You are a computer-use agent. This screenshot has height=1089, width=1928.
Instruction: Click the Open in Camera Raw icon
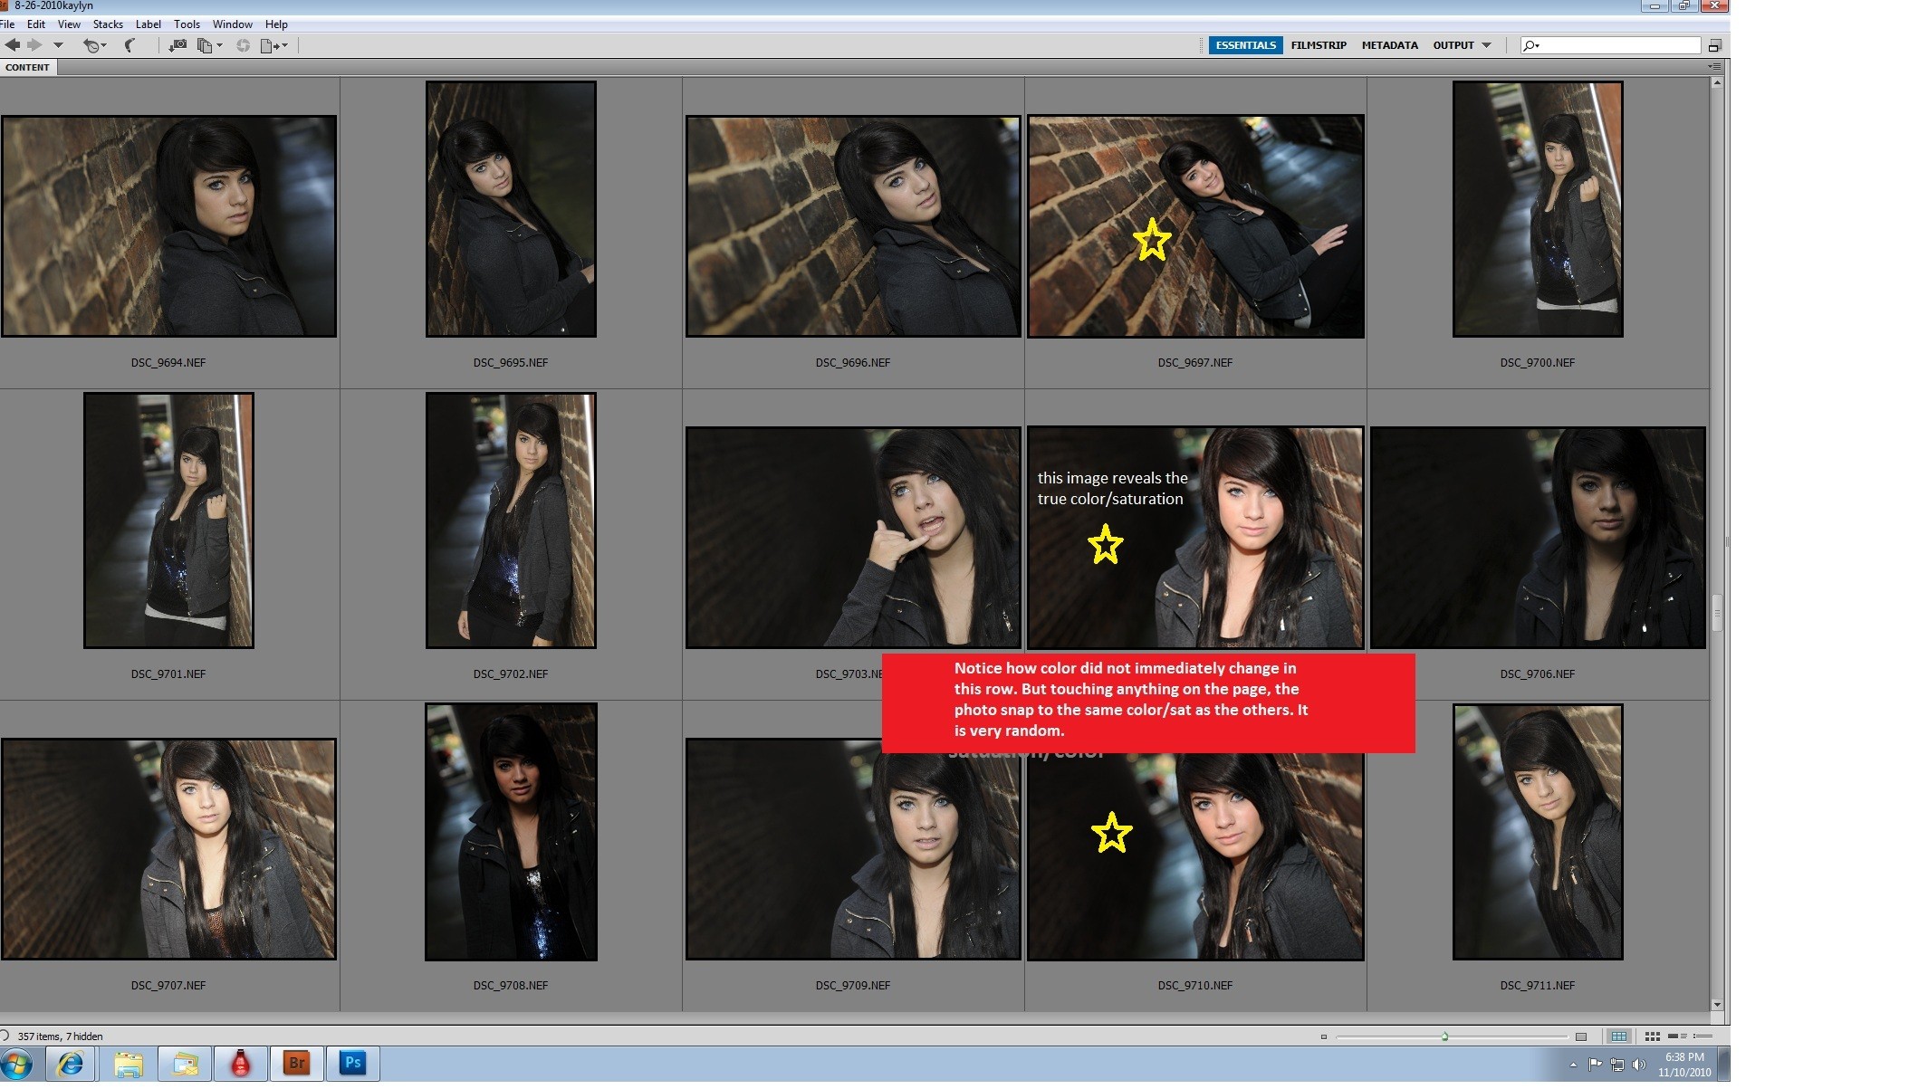pyautogui.click(x=243, y=45)
